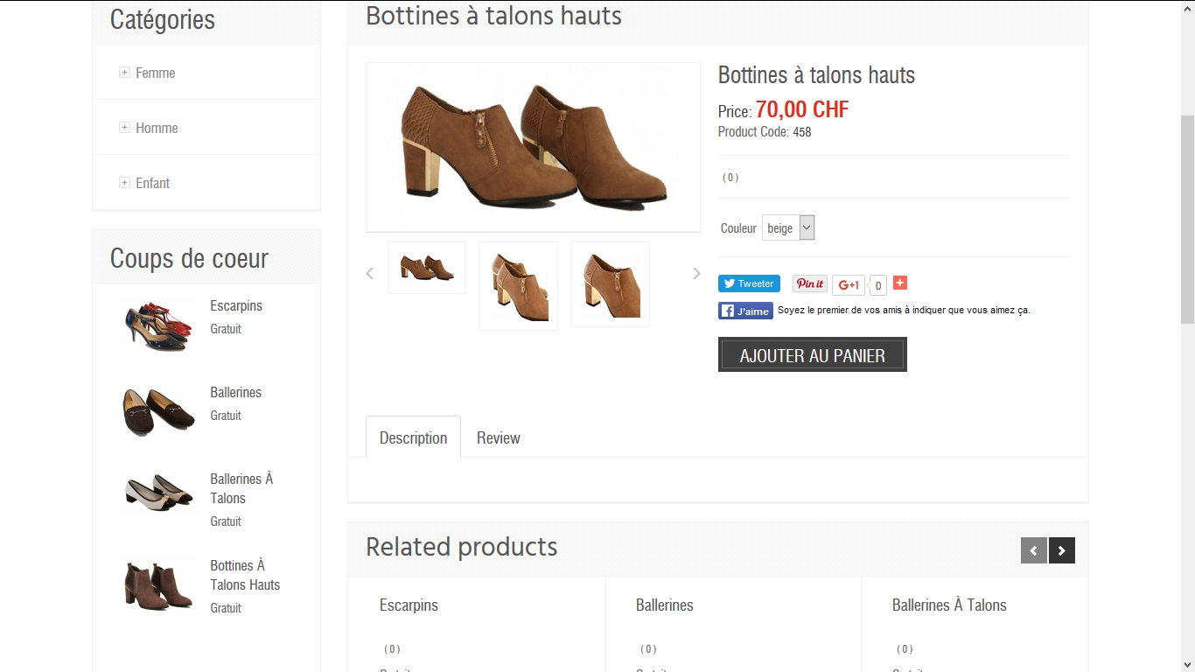The image size is (1195, 672).
Task: Go to next related products
Action: [x=1061, y=550]
